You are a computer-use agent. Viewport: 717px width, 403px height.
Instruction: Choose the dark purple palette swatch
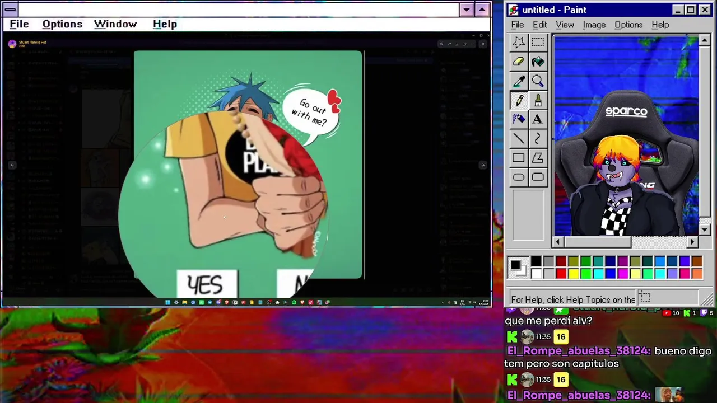622,261
